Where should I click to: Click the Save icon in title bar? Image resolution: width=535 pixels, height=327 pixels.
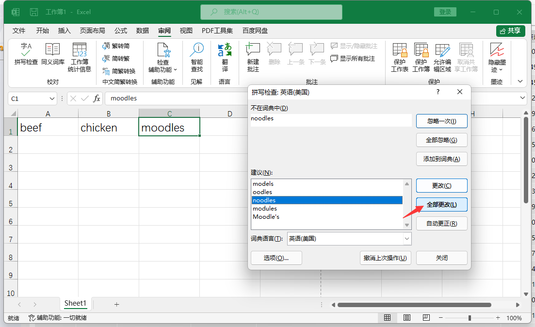tap(34, 12)
